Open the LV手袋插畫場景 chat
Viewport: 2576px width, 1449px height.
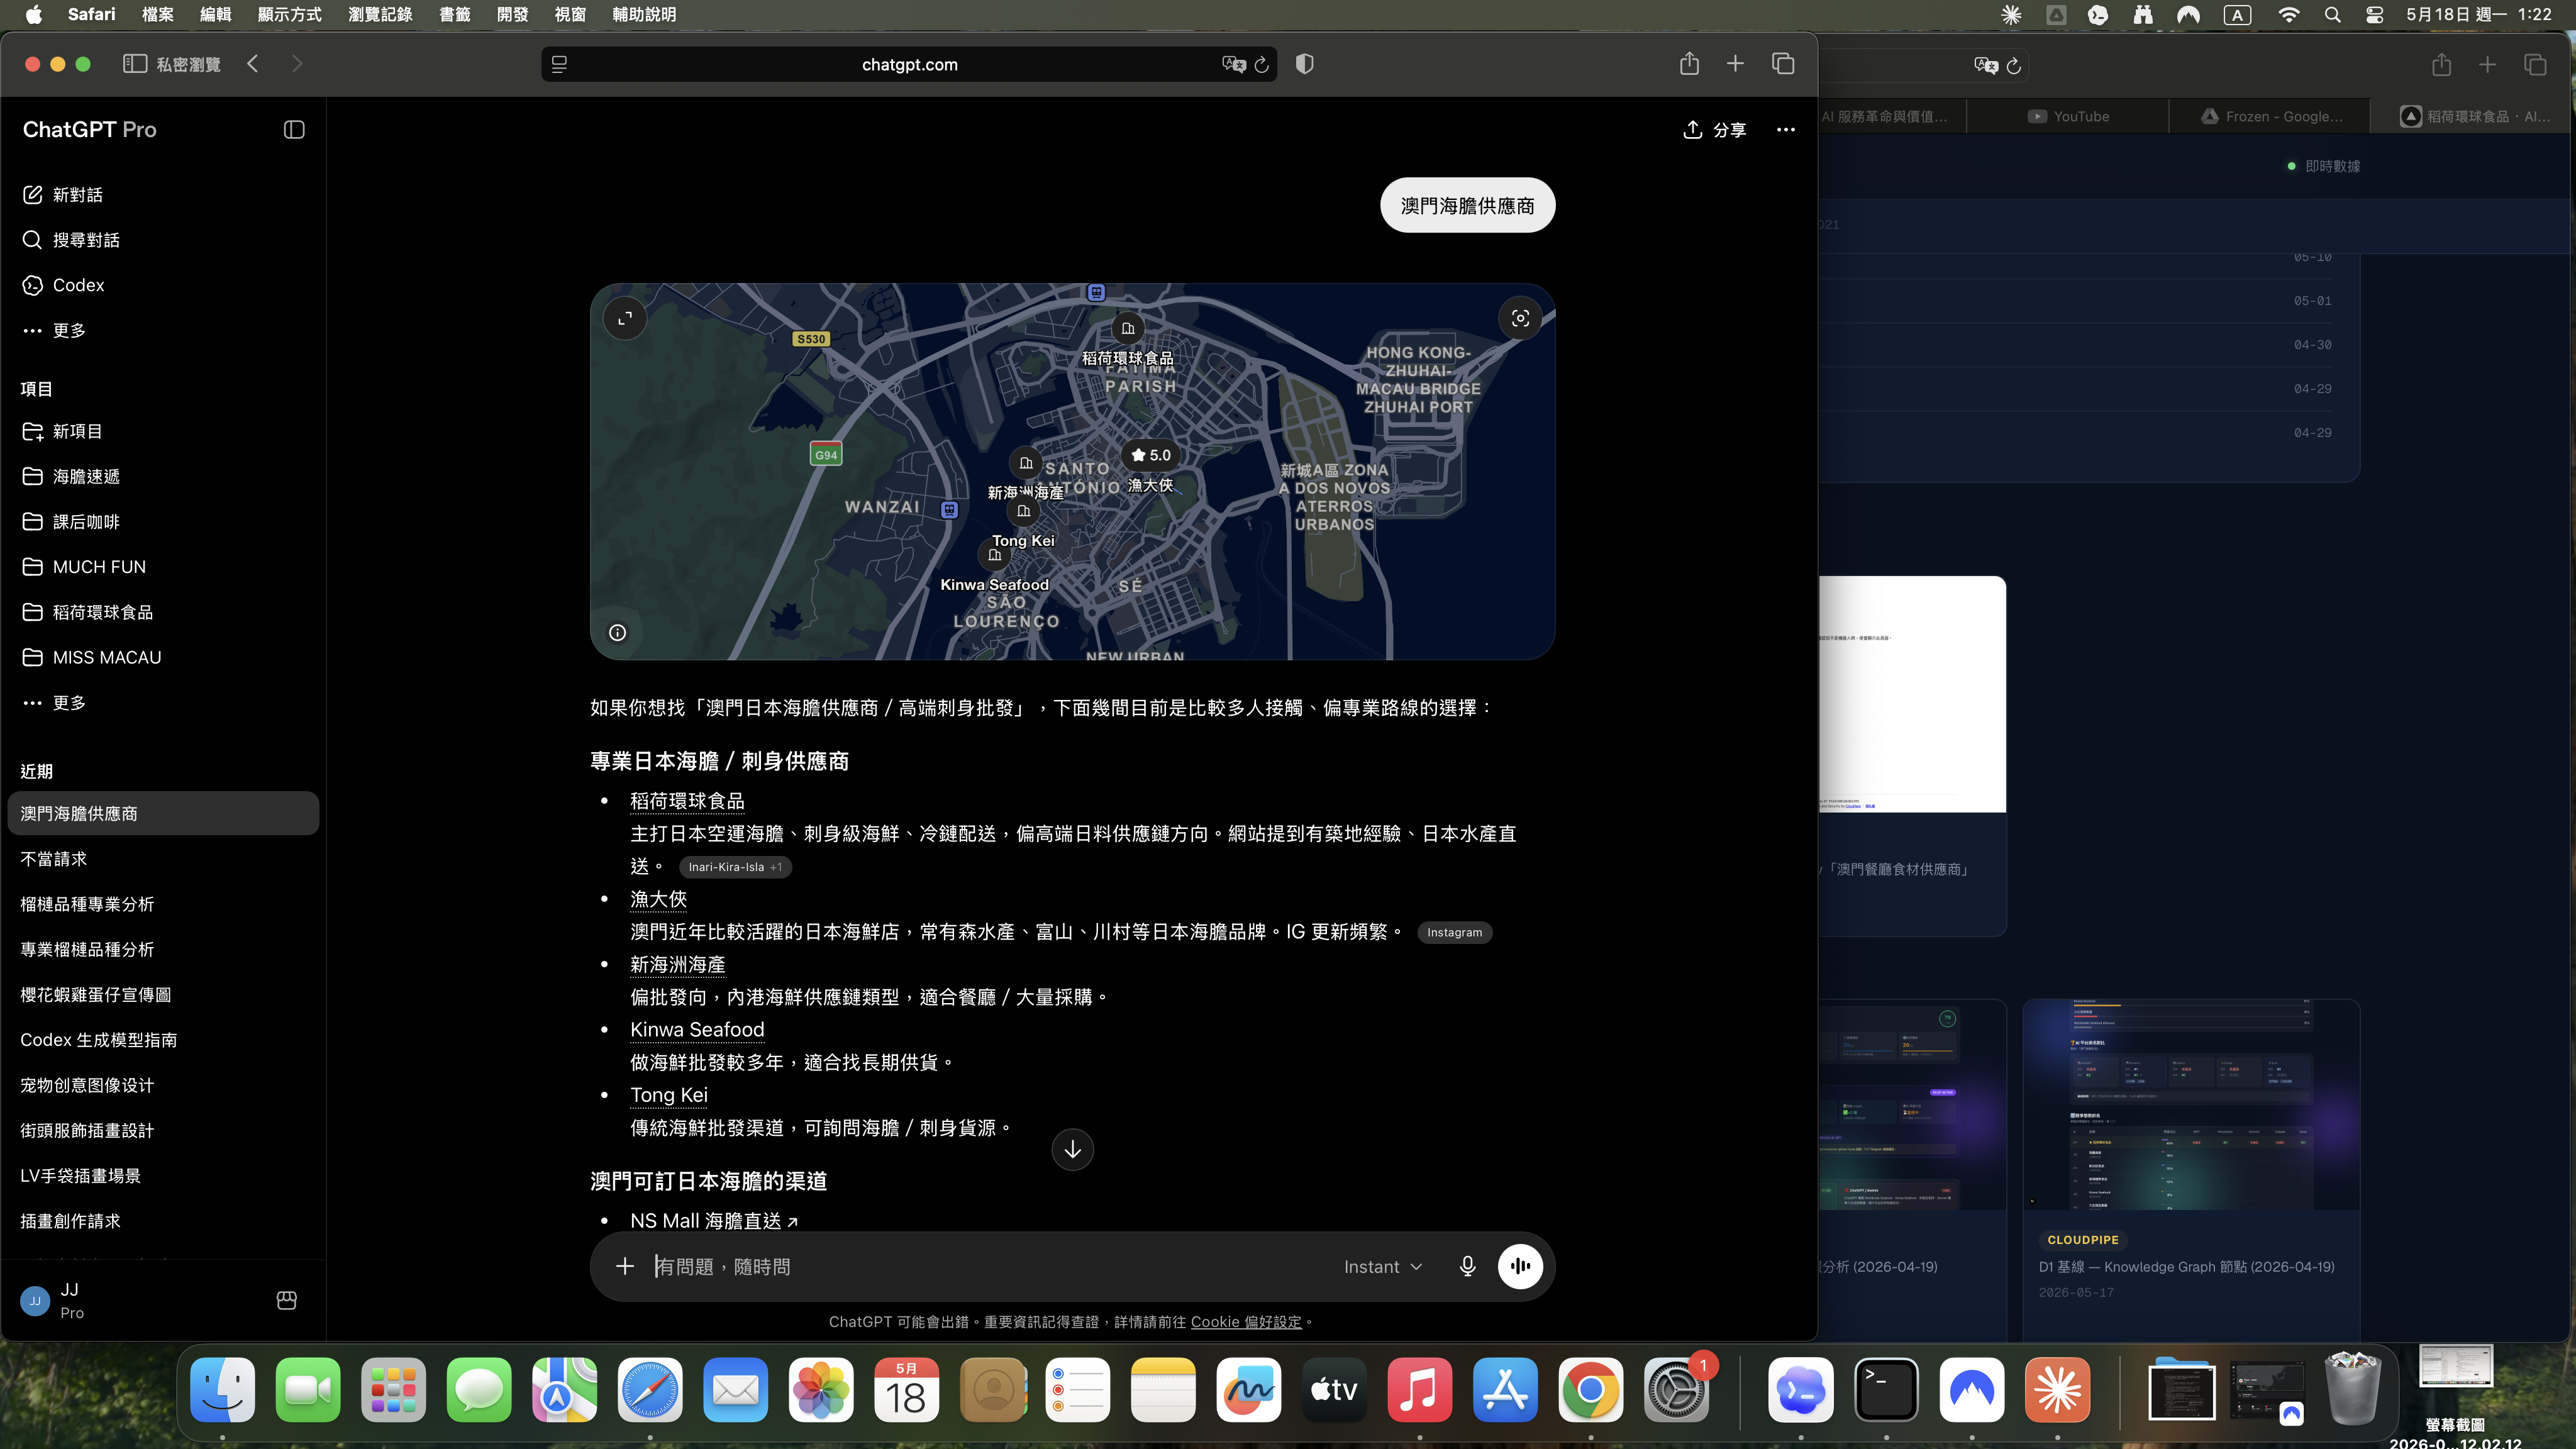[x=163, y=1176]
